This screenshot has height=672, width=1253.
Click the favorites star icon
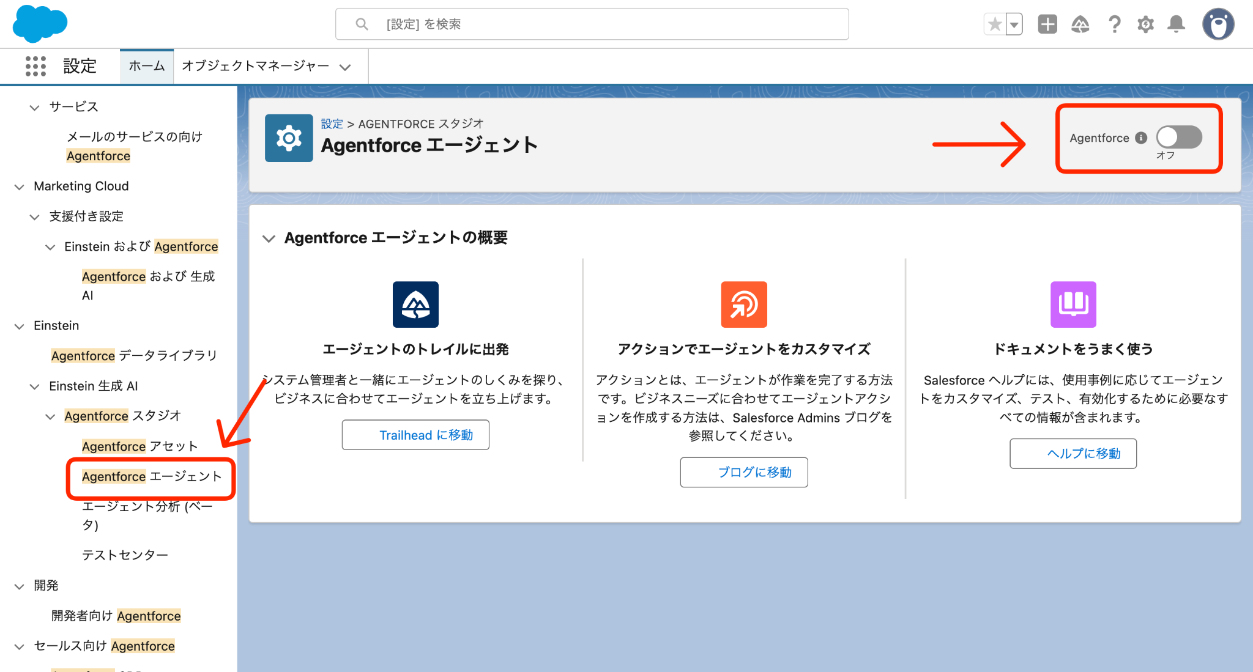[x=995, y=24]
